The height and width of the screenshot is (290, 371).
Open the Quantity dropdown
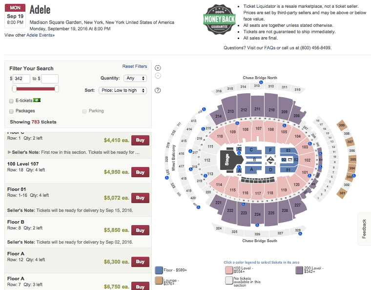[136, 78]
